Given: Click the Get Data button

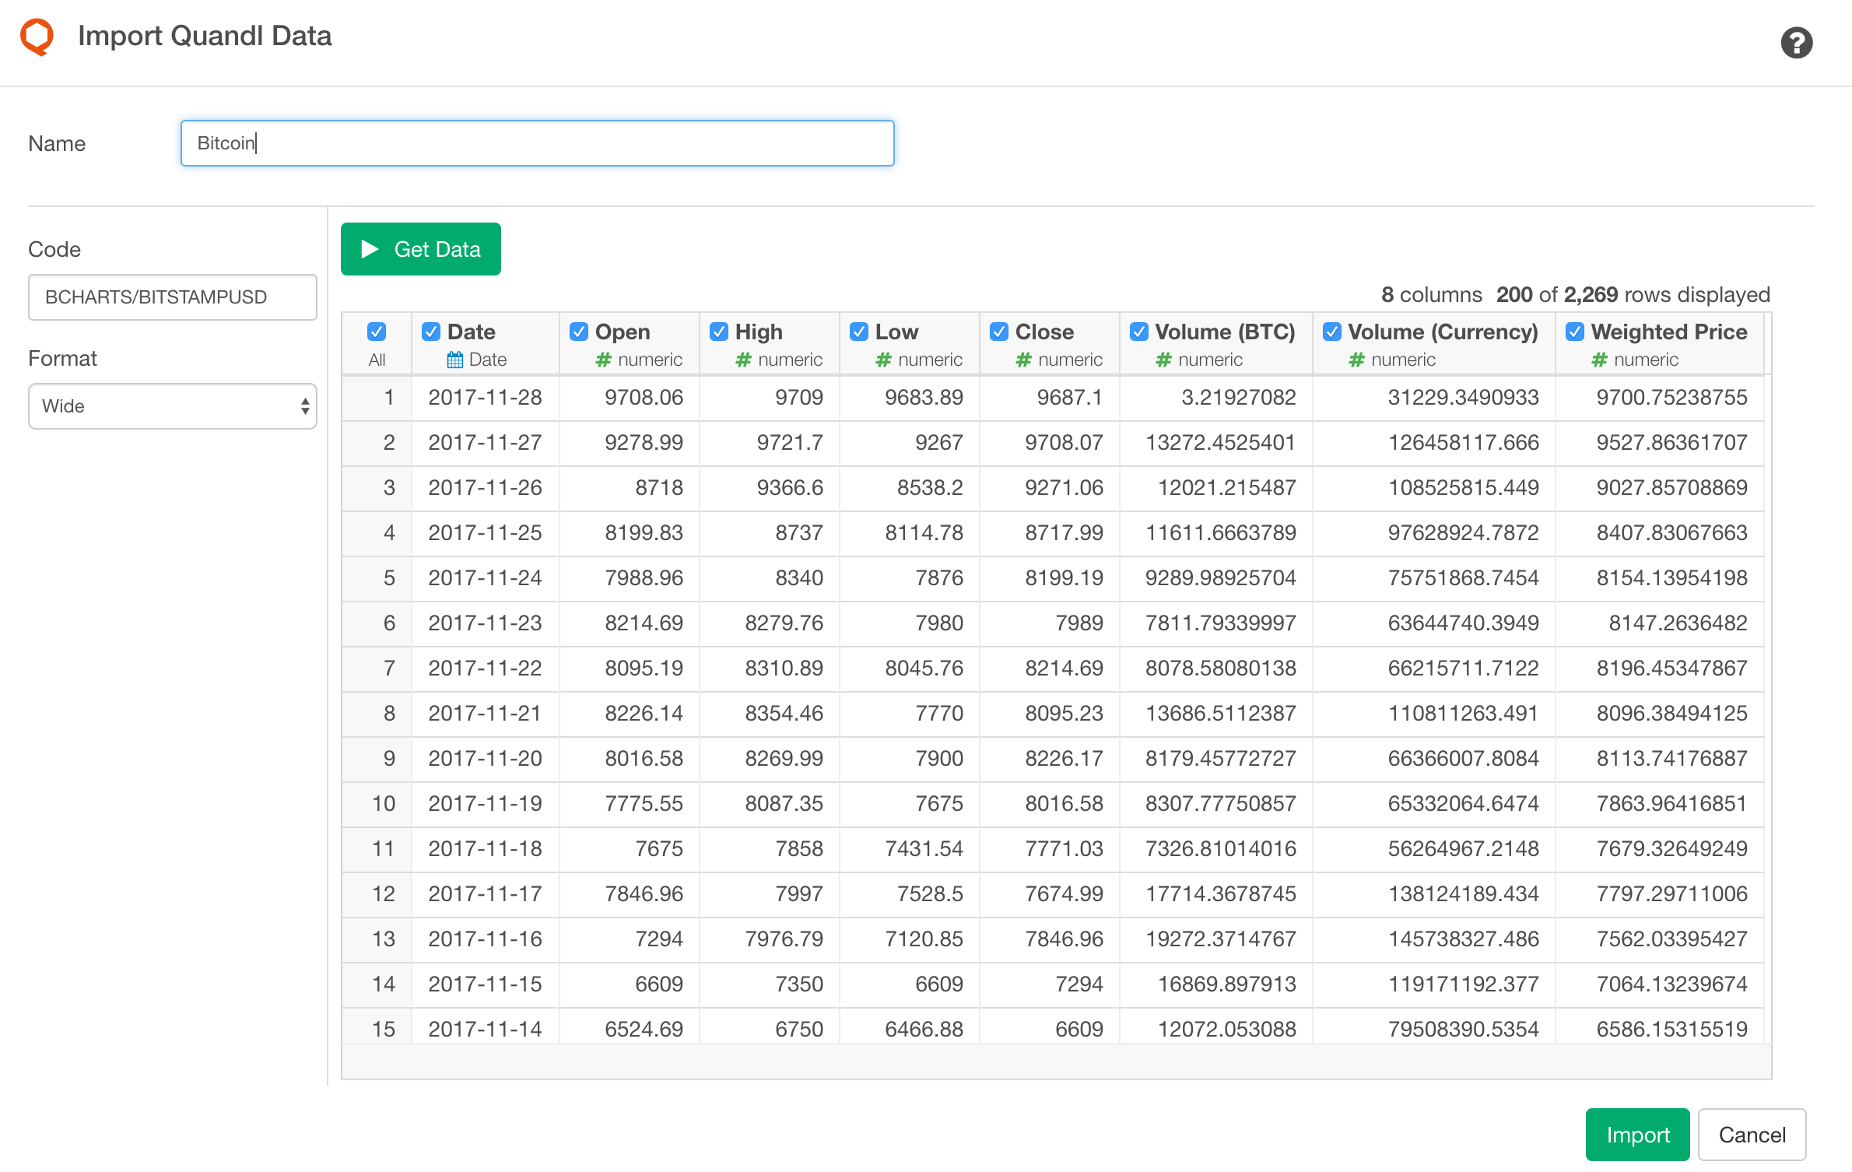Looking at the screenshot, I should (420, 249).
